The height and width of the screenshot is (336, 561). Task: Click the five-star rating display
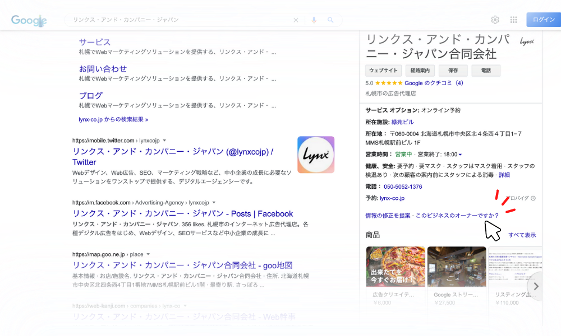[389, 83]
